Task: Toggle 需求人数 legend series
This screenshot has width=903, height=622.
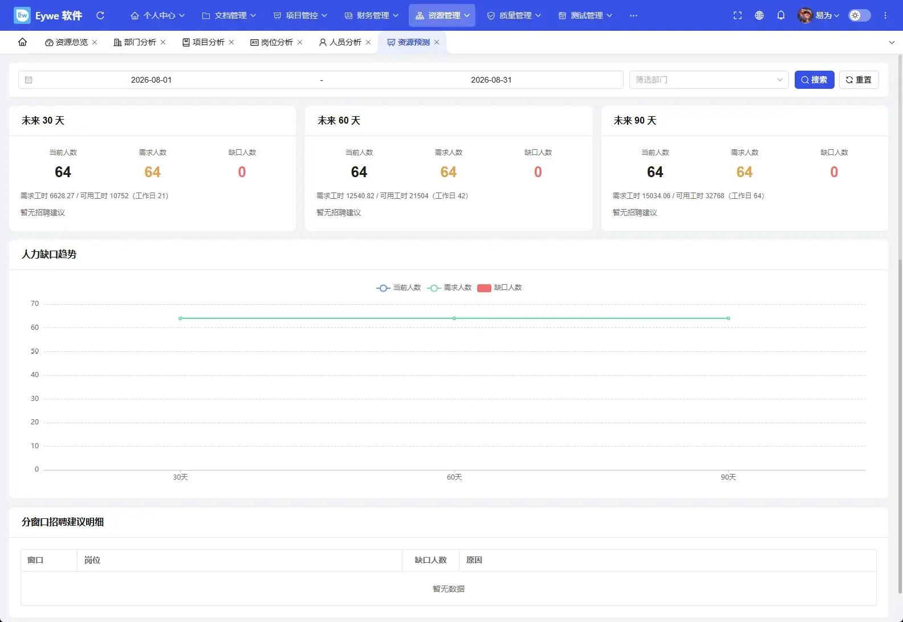Action: point(449,288)
